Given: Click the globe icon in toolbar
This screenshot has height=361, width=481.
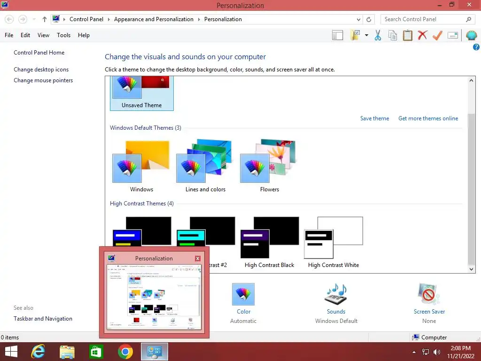Looking at the screenshot, I should coord(471,35).
